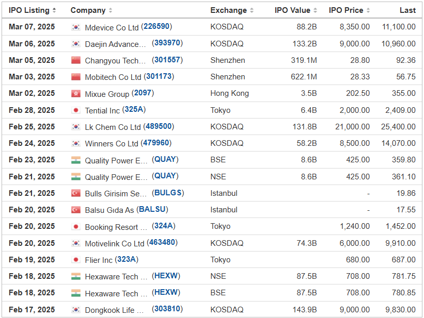Viewport: 424px width, 318px height.
Task: Open Daejin Advance company link
Action: (x=116, y=44)
